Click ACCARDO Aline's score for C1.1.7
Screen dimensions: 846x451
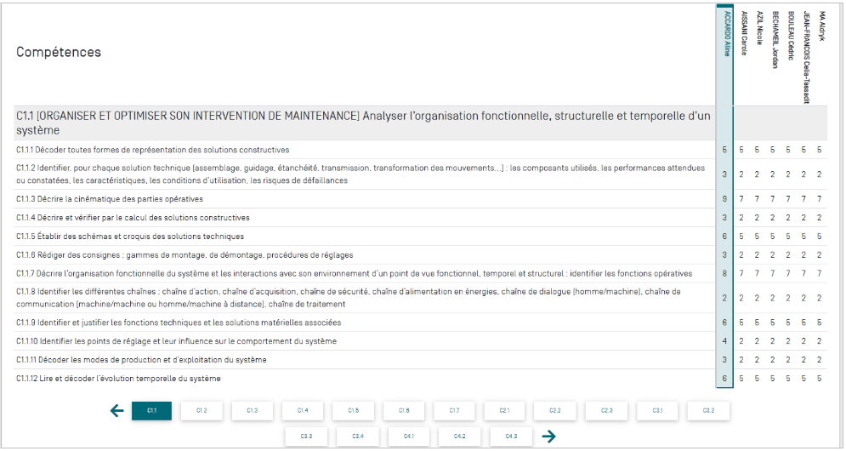point(724,274)
